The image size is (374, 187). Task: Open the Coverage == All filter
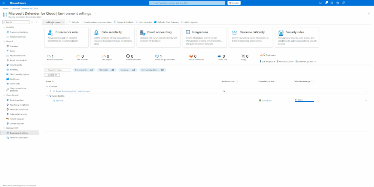click(128, 70)
